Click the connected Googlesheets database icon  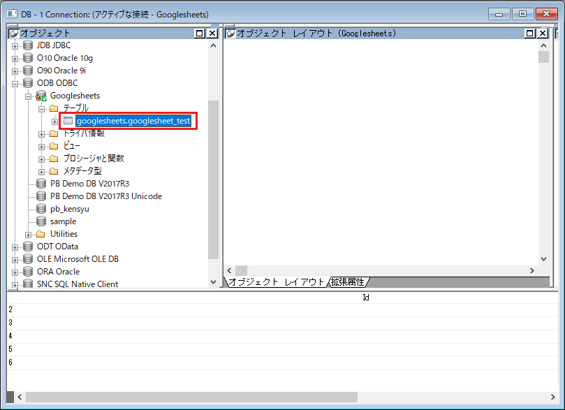(41, 96)
